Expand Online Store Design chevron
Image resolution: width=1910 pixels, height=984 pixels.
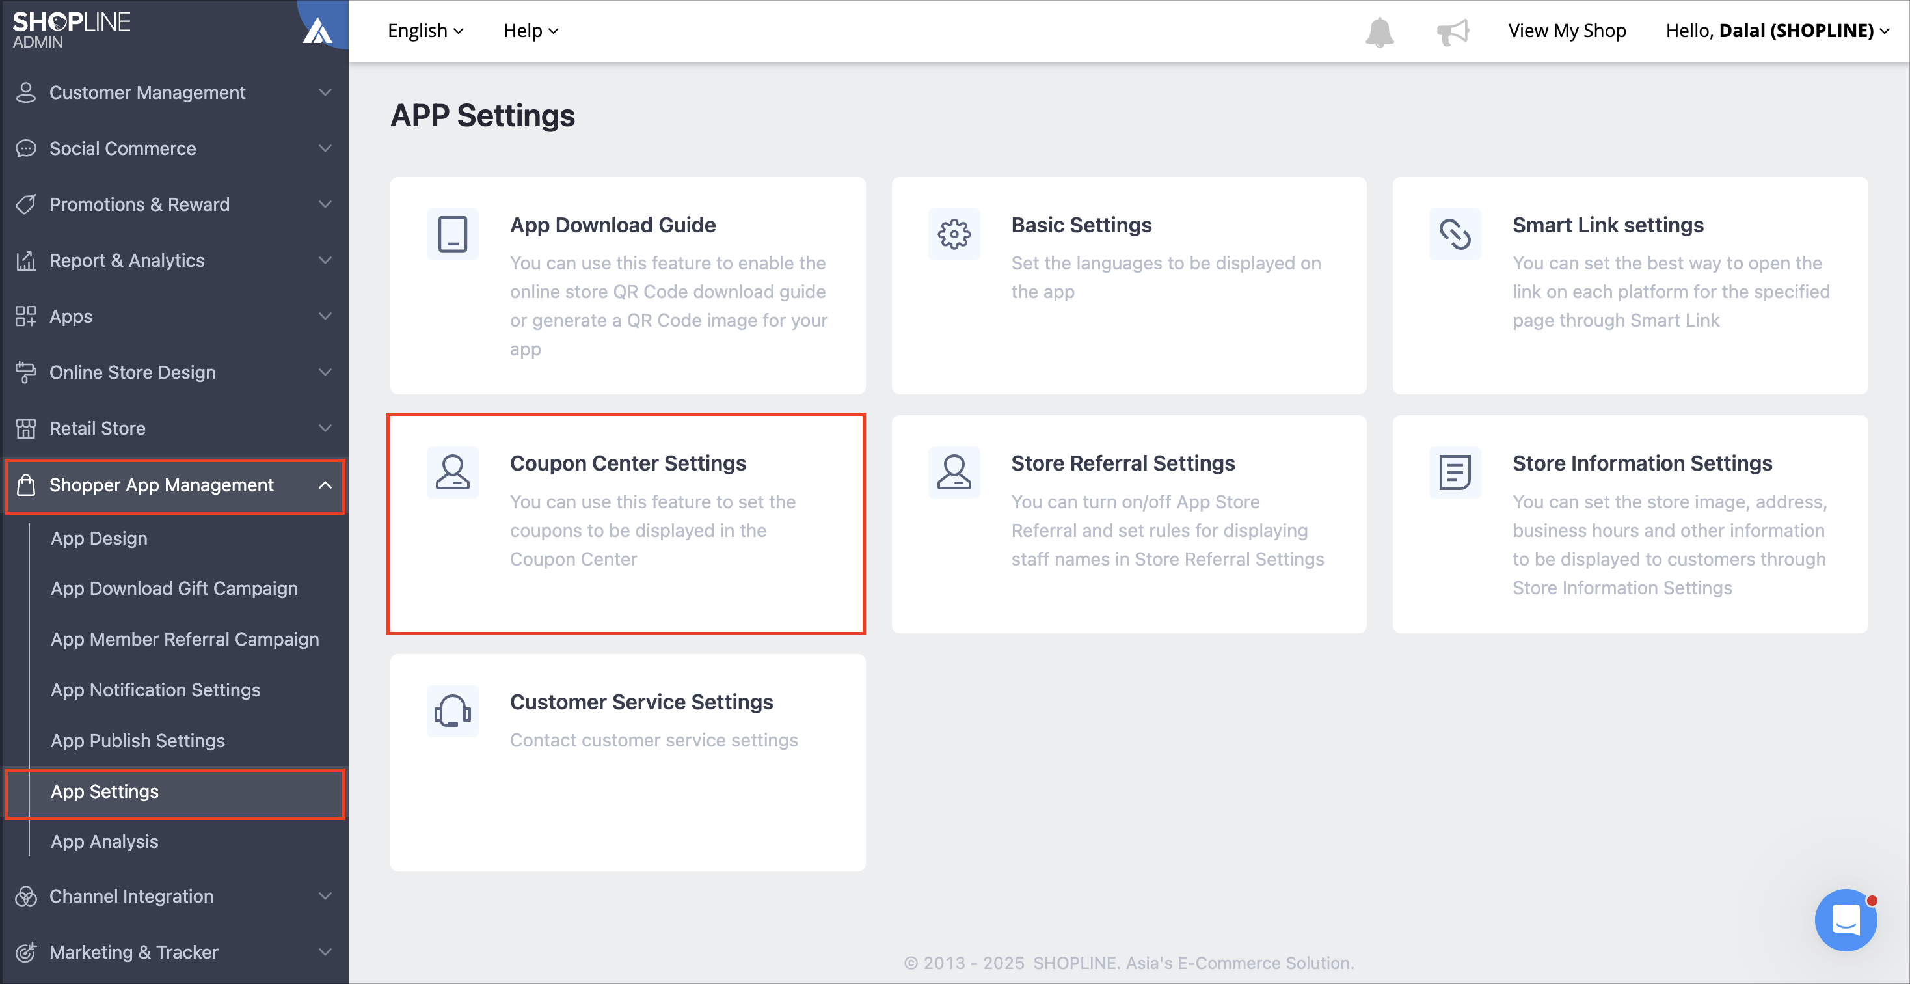point(325,372)
